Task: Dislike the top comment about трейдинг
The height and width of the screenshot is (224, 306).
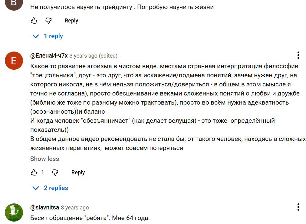Action: point(48,20)
